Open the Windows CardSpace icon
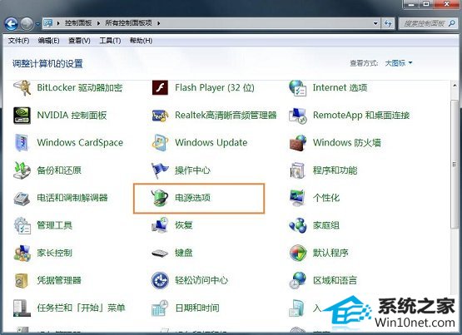The width and height of the screenshot is (462, 335). (x=22, y=143)
